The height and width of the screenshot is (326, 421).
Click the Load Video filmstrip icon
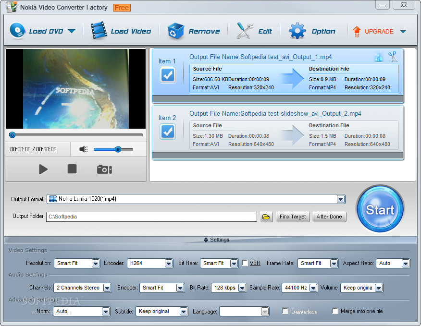99,31
